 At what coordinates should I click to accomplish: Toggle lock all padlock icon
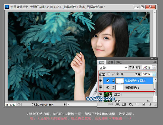[122, 74]
